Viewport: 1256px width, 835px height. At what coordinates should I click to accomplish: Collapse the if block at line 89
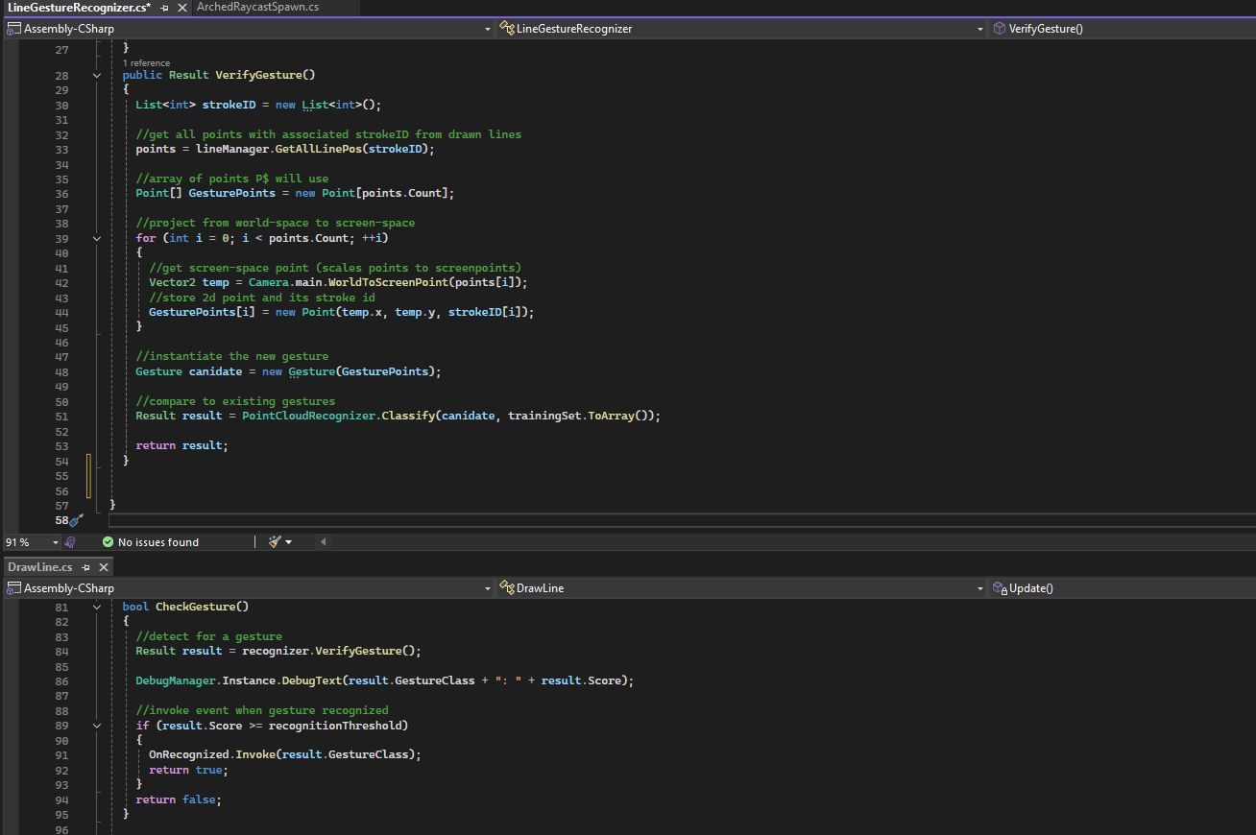pyautogui.click(x=97, y=726)
